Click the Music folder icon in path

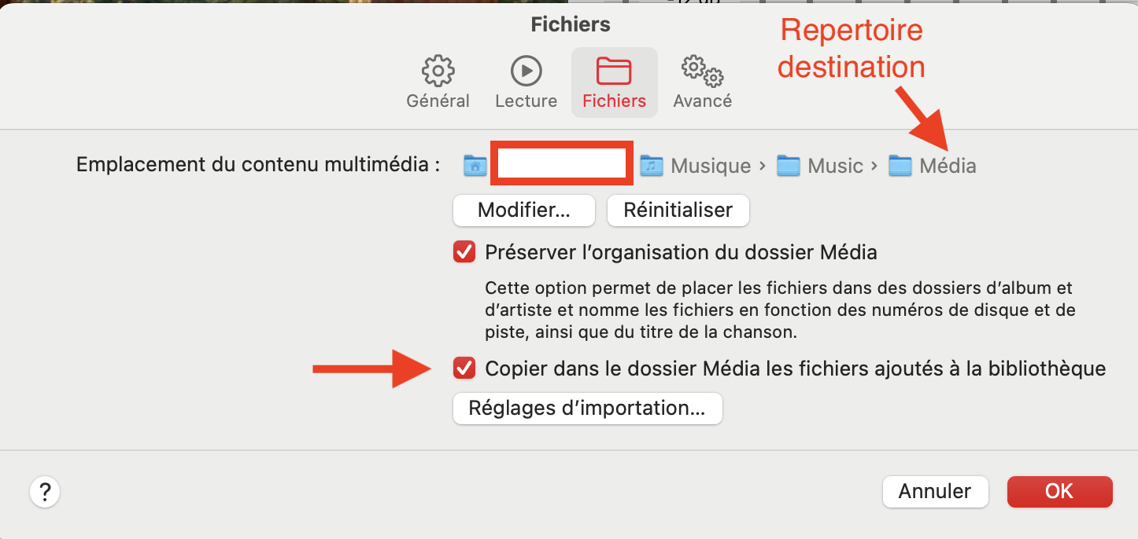(x=789, y=165)
